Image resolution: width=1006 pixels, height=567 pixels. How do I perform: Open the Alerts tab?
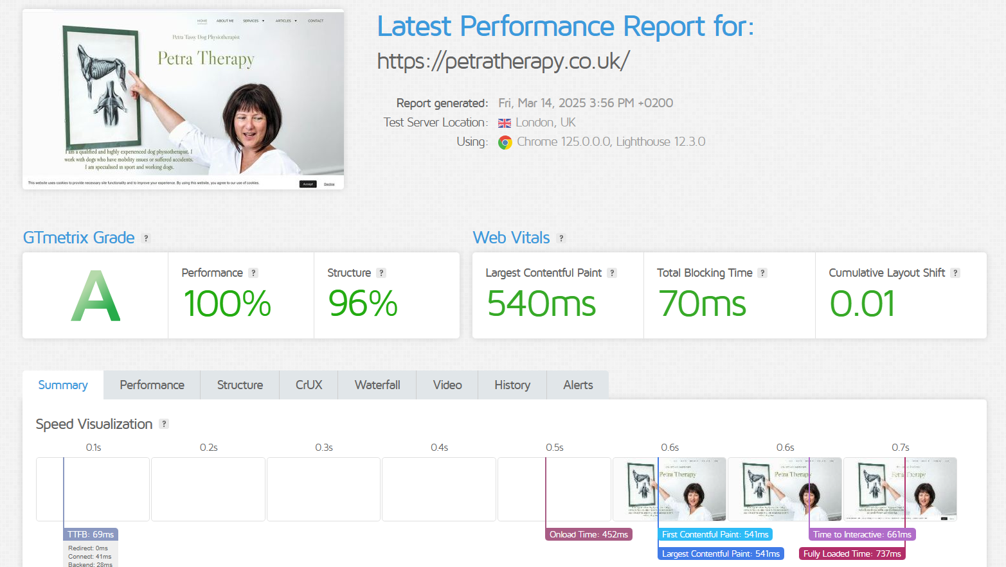tap(578, 385)
